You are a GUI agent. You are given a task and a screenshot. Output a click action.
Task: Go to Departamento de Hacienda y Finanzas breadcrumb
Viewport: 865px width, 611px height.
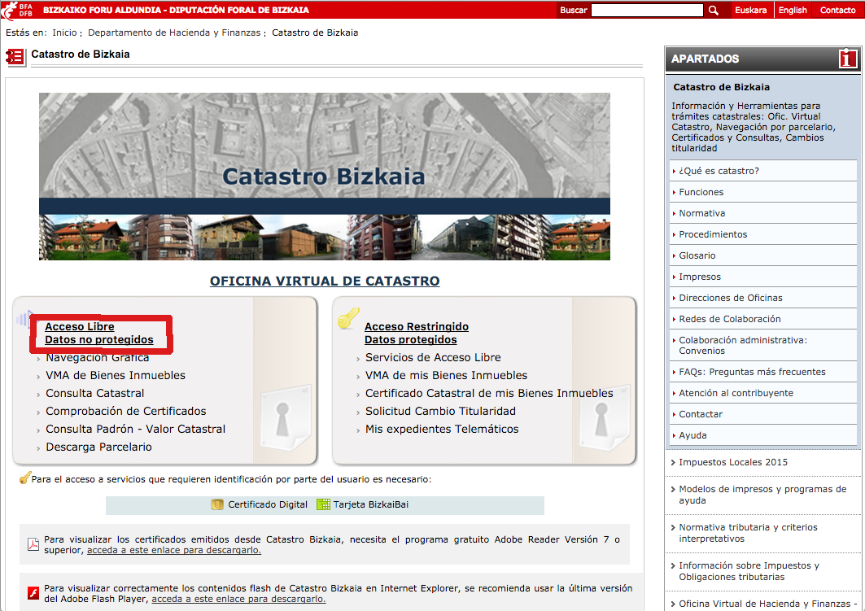[x=174, y=33]
